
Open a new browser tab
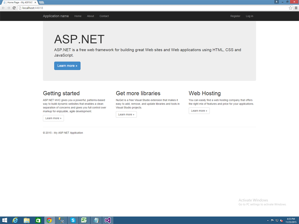coord(41,2)
